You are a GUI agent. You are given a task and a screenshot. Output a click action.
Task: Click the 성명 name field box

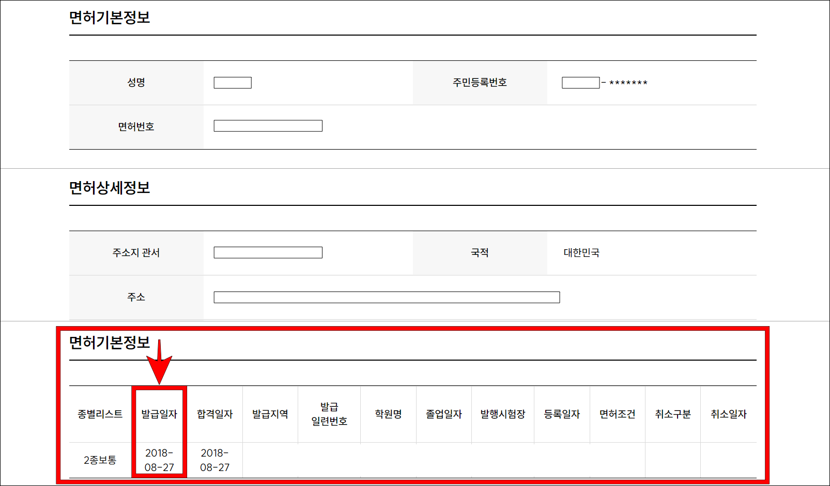pos(233,83)
